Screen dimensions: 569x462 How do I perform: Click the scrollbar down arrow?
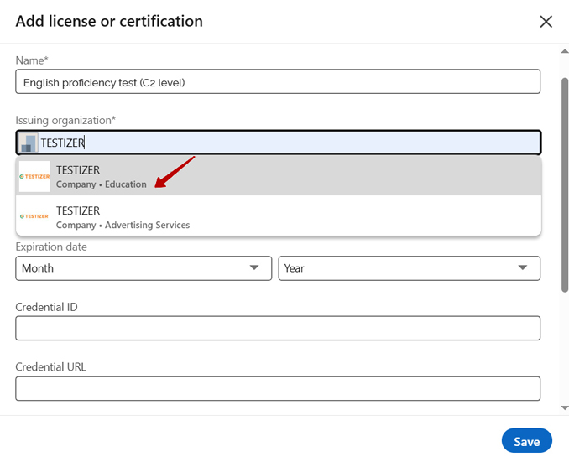(x=564, y=408)
